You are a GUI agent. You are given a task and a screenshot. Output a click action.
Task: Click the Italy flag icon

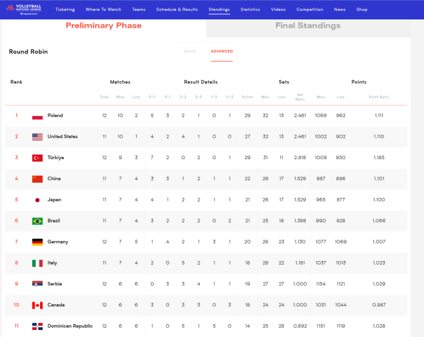(x=37, y=263)
